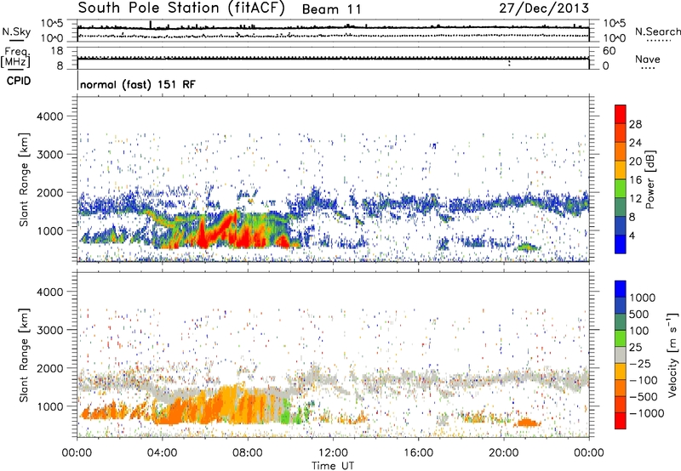Click the '16:00' time tick label

(x=418, y=453)
